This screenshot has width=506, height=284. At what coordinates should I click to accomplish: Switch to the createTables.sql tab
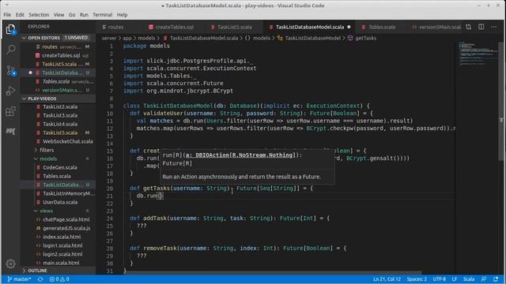tap(175, 27)
